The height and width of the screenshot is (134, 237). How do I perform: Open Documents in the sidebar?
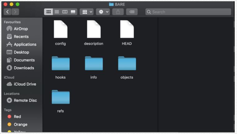pyautogui.click(x=21, y=60)
